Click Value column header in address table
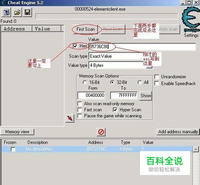This screenshot has height=185, width=200. point(148,142)
